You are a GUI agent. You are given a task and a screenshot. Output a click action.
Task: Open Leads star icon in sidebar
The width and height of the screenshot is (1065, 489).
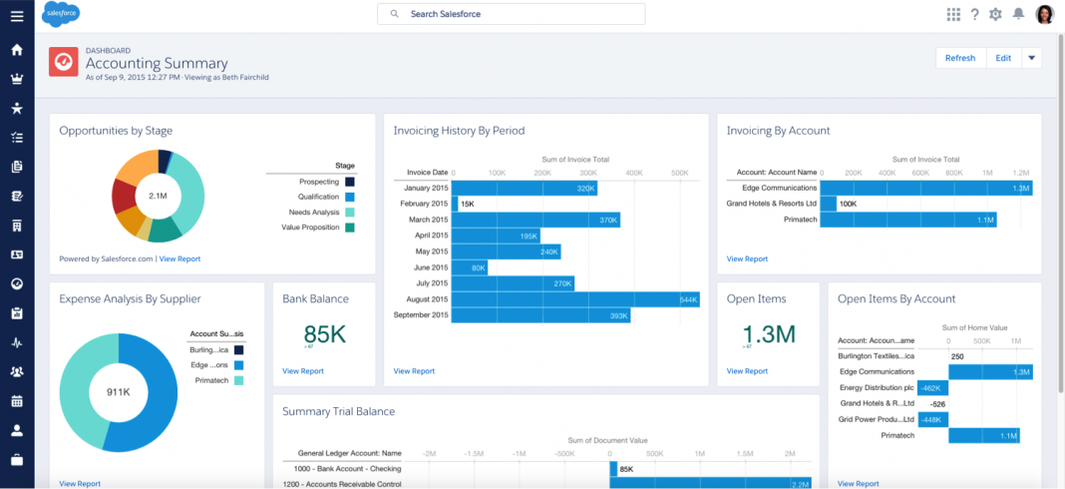tap(17, 108)
